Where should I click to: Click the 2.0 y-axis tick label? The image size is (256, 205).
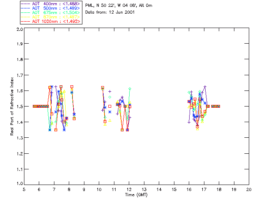pyautogui.click(x=20, y=29)
